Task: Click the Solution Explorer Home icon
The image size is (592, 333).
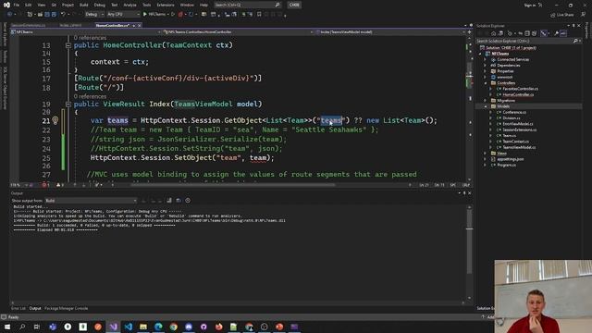Action: [493, 33]
